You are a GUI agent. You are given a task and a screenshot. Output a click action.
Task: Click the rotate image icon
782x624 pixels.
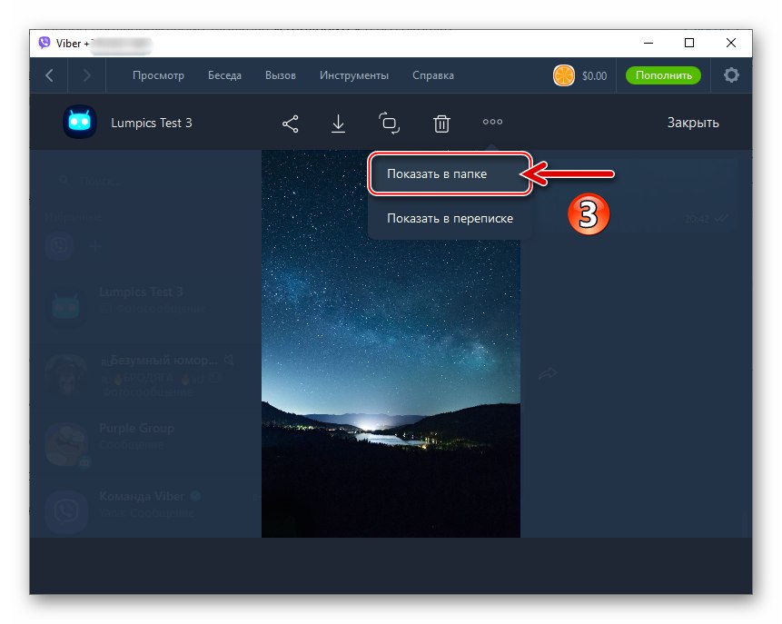(389, 124)
